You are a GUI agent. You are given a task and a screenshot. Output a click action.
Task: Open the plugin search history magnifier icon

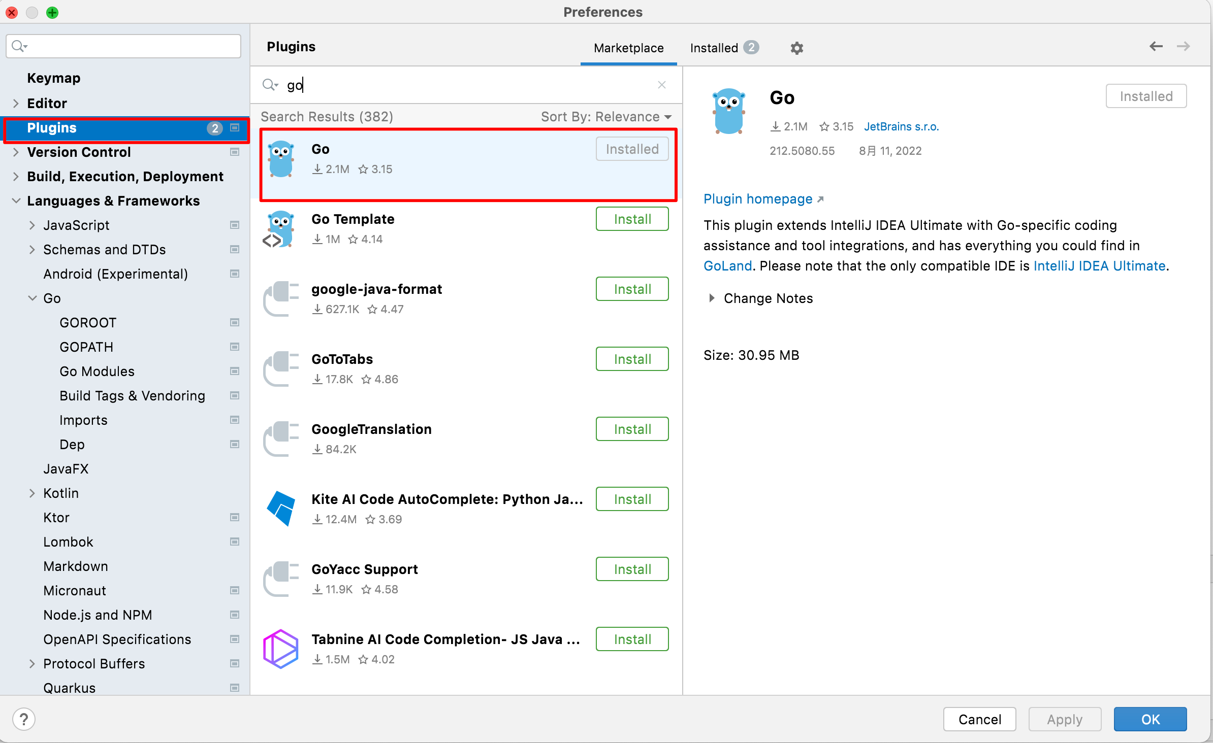pyautogui.click(x=270, y=85)
